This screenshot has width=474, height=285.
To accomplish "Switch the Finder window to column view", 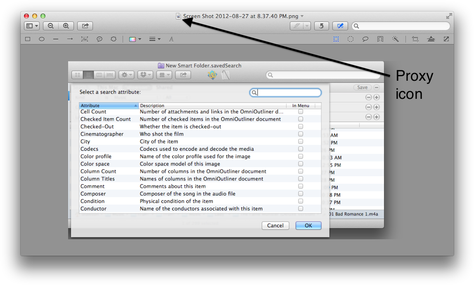I will [99, 75].
